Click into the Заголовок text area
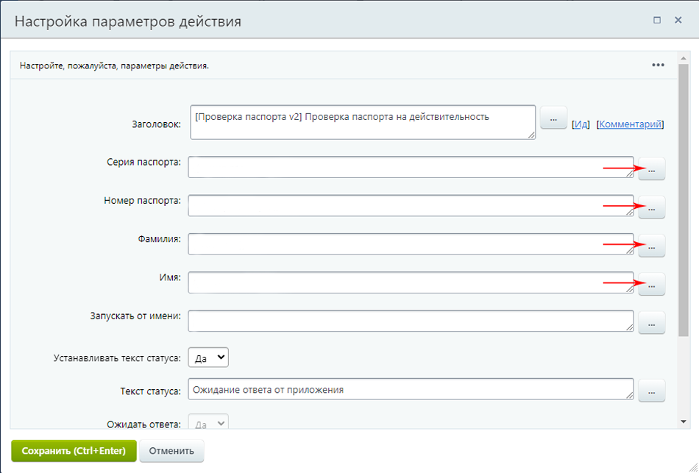Viewport: 699px width, 473px height. click(362, 122)
